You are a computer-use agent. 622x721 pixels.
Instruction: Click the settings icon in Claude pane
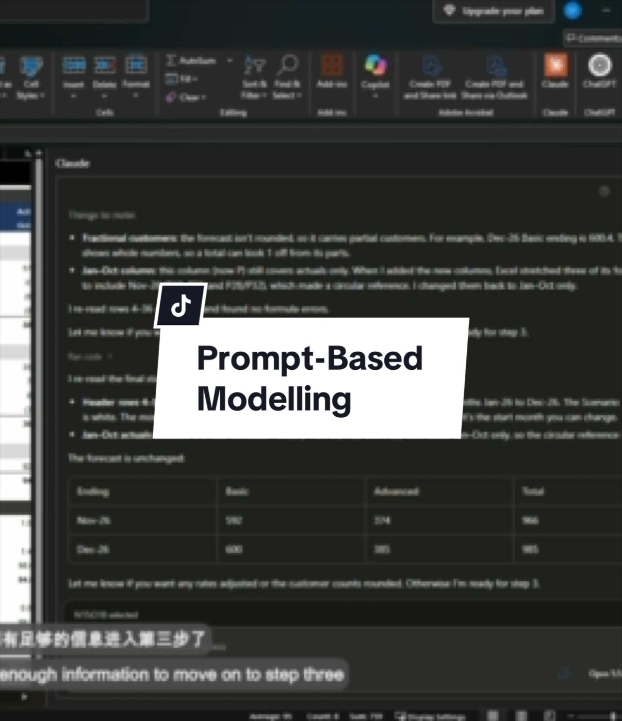coord(604,191)
